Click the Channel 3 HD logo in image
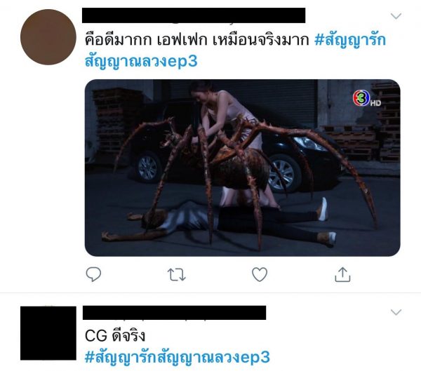Viewport: 421px width, 371px height. click(x=367, y=99)
